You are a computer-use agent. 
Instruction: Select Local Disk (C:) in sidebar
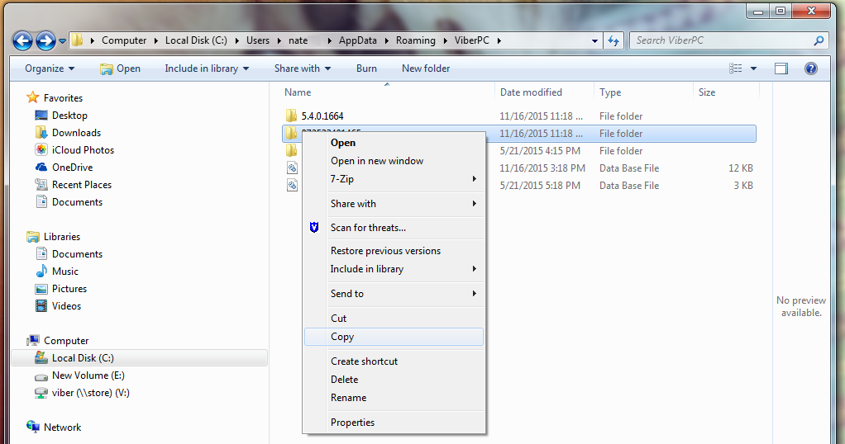coord(83,358)
